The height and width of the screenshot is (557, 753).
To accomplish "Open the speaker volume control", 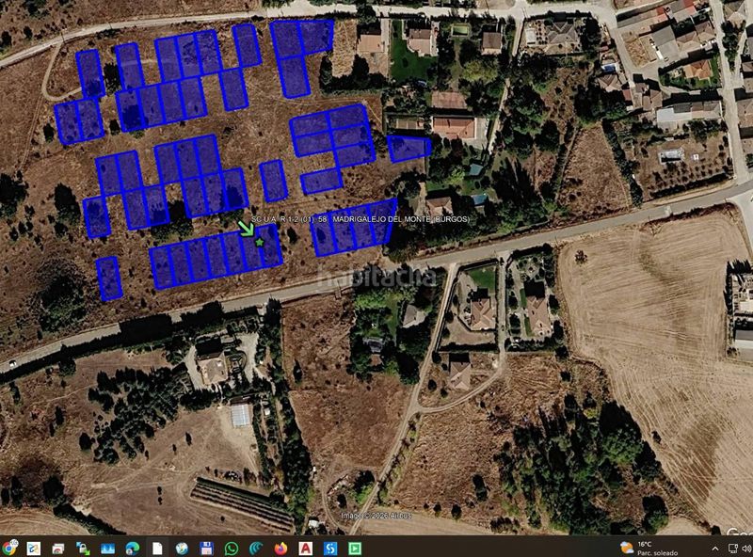I will [747, 549].
